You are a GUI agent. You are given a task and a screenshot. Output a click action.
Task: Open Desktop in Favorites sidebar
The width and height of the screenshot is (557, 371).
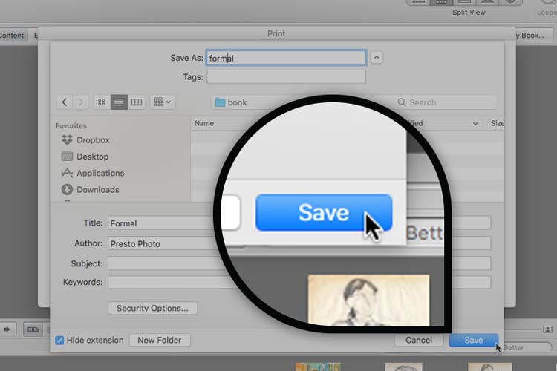click(92, 157)
